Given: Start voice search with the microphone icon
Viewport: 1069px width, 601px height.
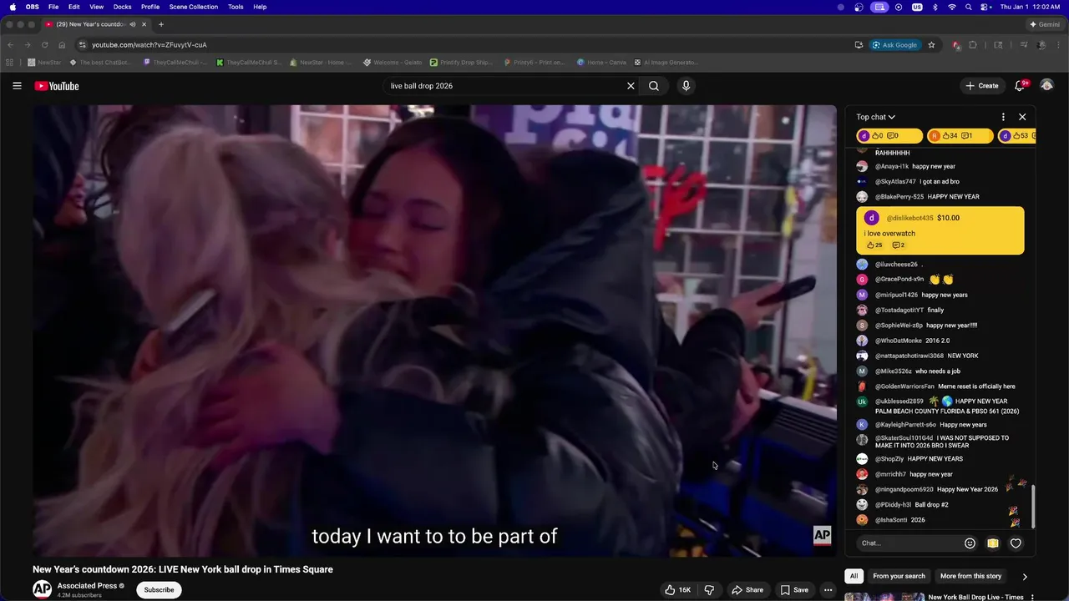Looking at the screenshot, I should click(686, 86).
